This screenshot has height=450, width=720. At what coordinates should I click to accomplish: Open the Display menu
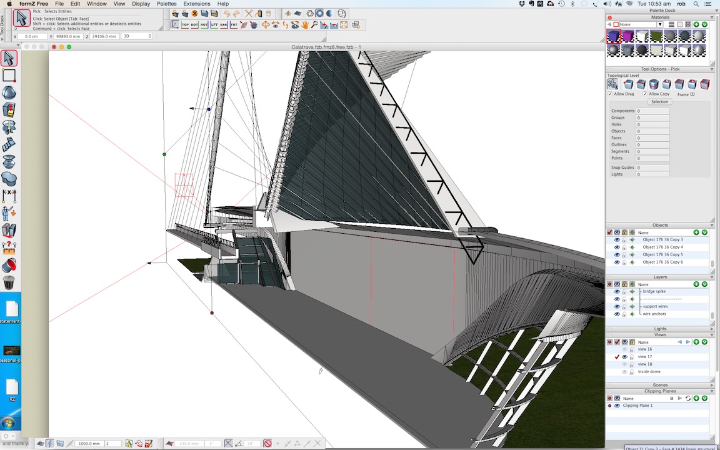pyautogui.click(x=141, y=4)
